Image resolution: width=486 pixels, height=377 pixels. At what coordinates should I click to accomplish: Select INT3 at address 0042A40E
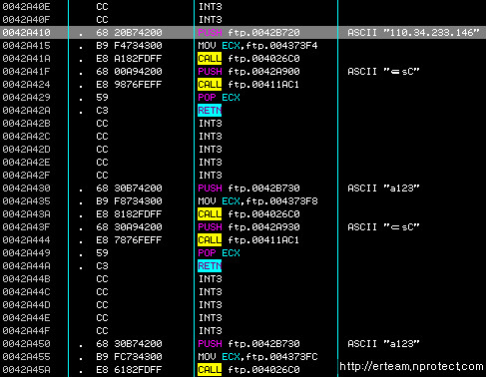tap(211, 7)
